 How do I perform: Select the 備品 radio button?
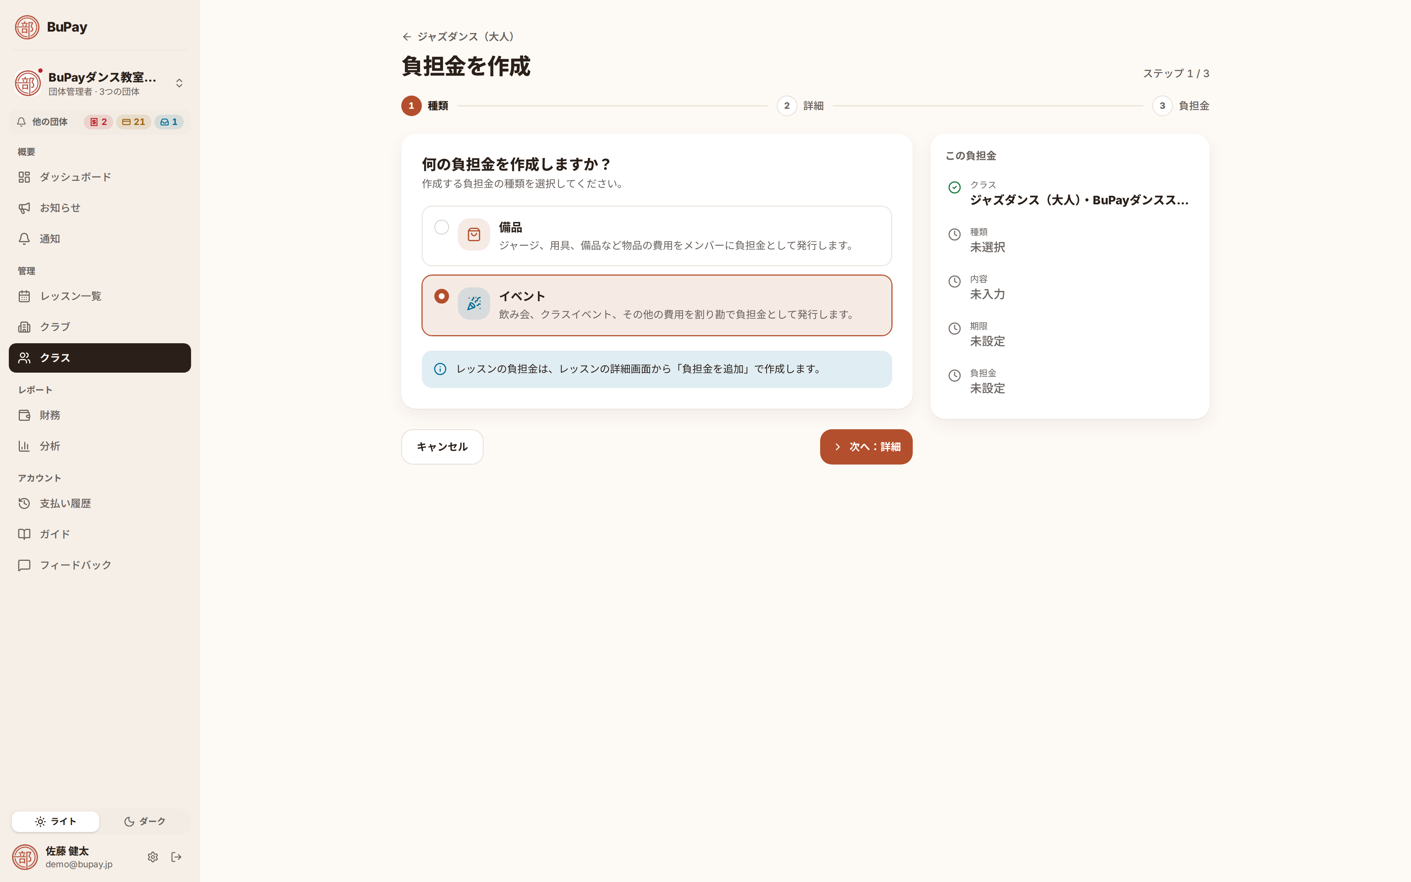(x=441, y=227)
